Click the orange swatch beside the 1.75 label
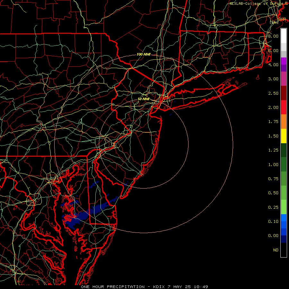 pos(284,122)
